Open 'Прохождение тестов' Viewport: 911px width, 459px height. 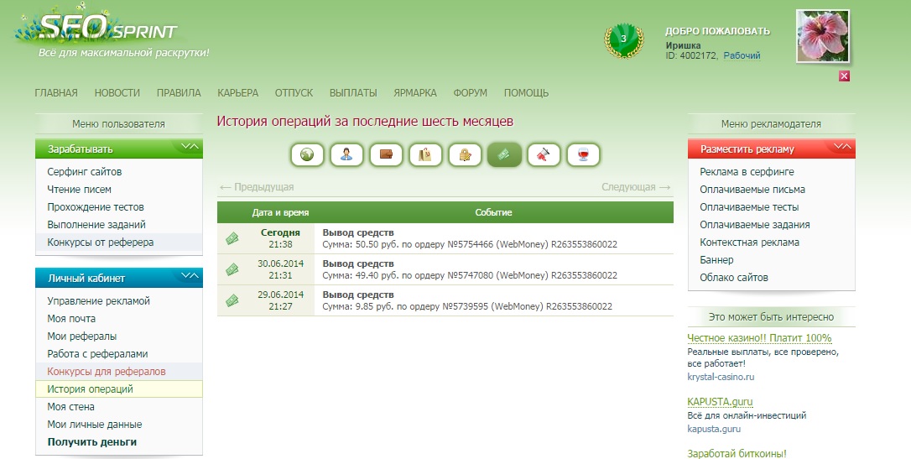tap(96, 206)
